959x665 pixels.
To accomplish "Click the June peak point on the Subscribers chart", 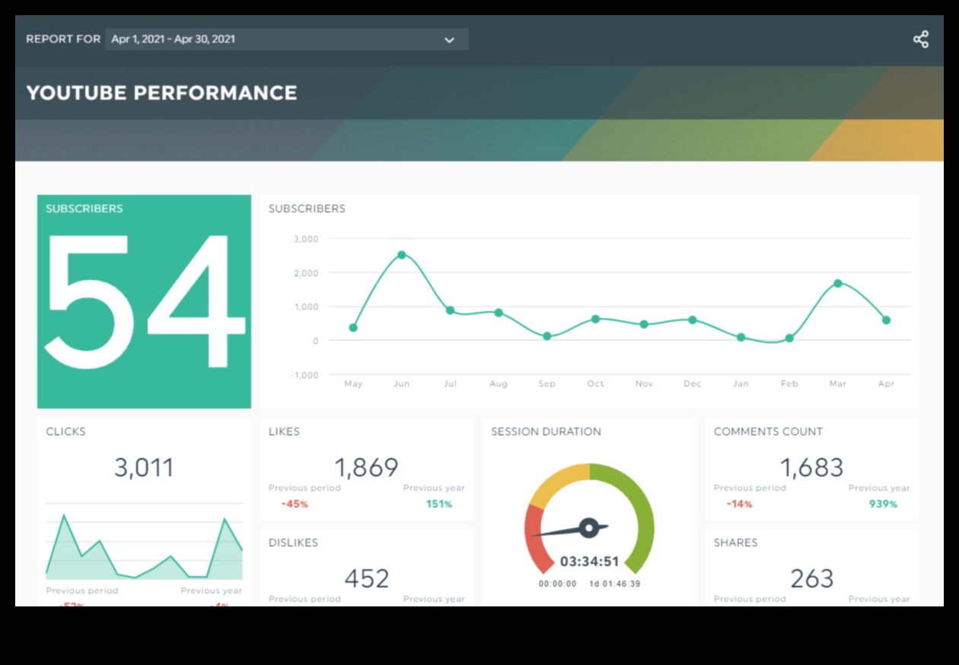I will (x=402, y=255).
